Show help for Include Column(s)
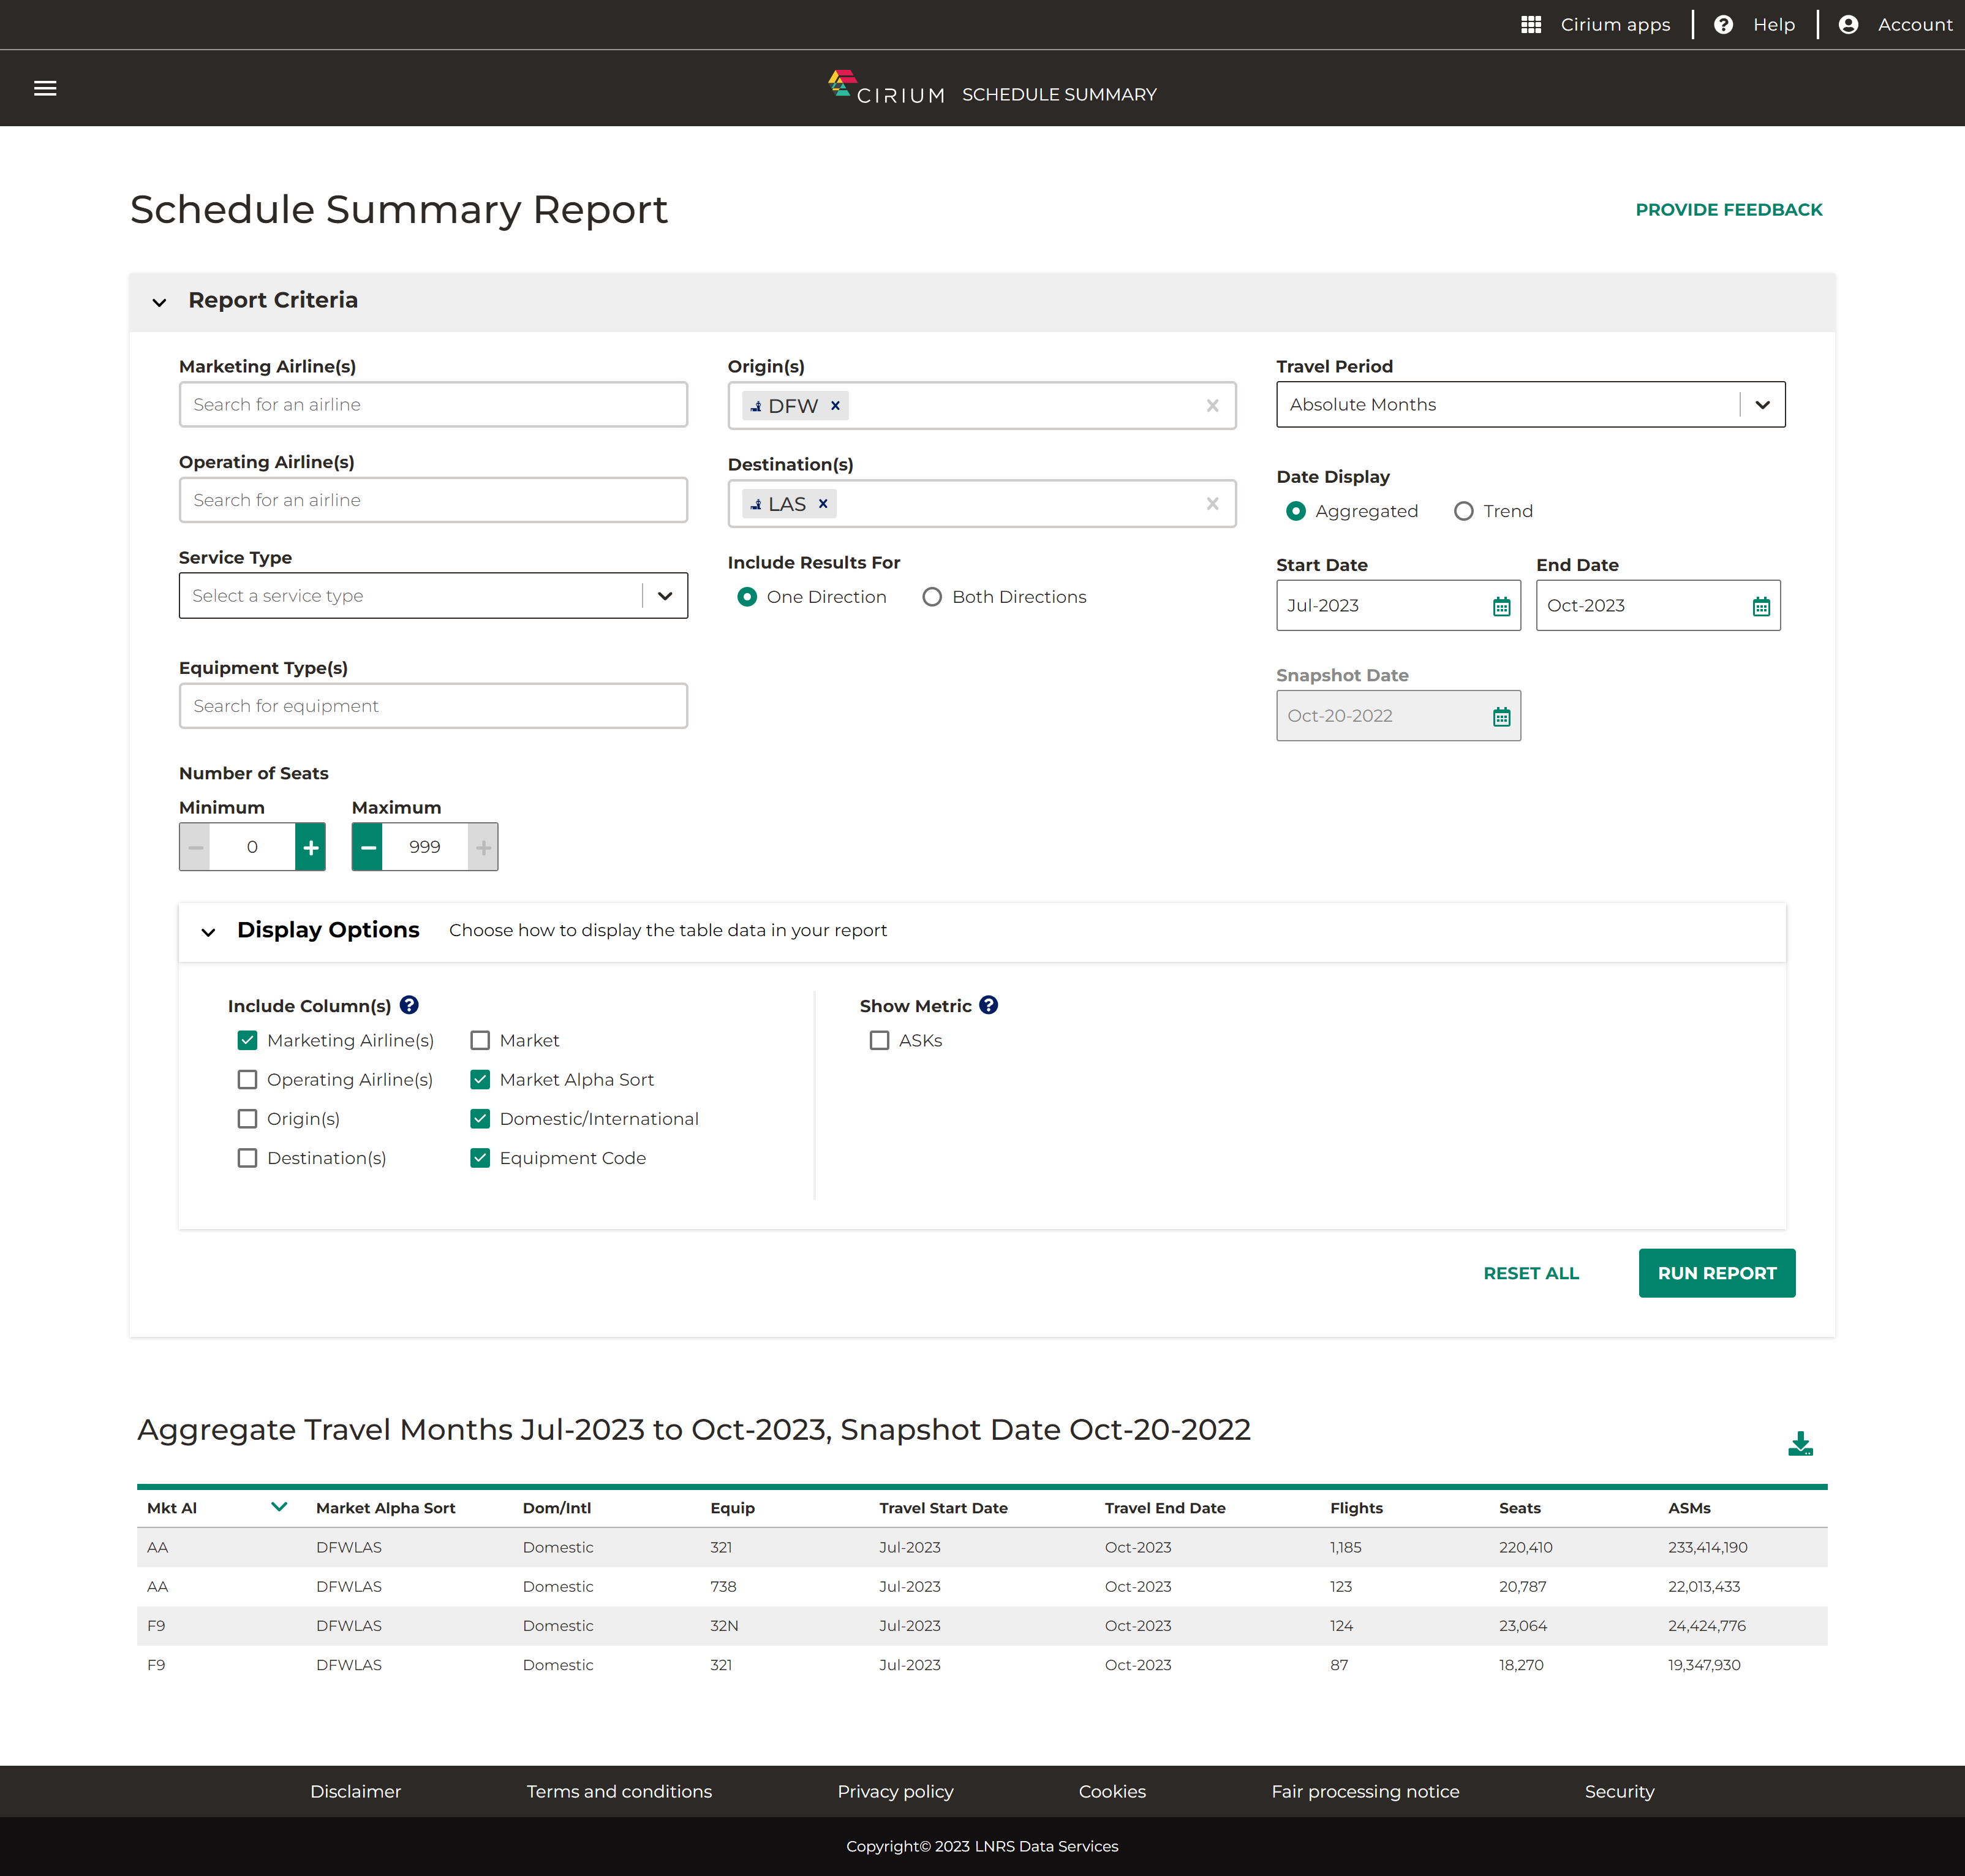The width and height of the screenshot is (1965, 1876). coord(409,1005)
